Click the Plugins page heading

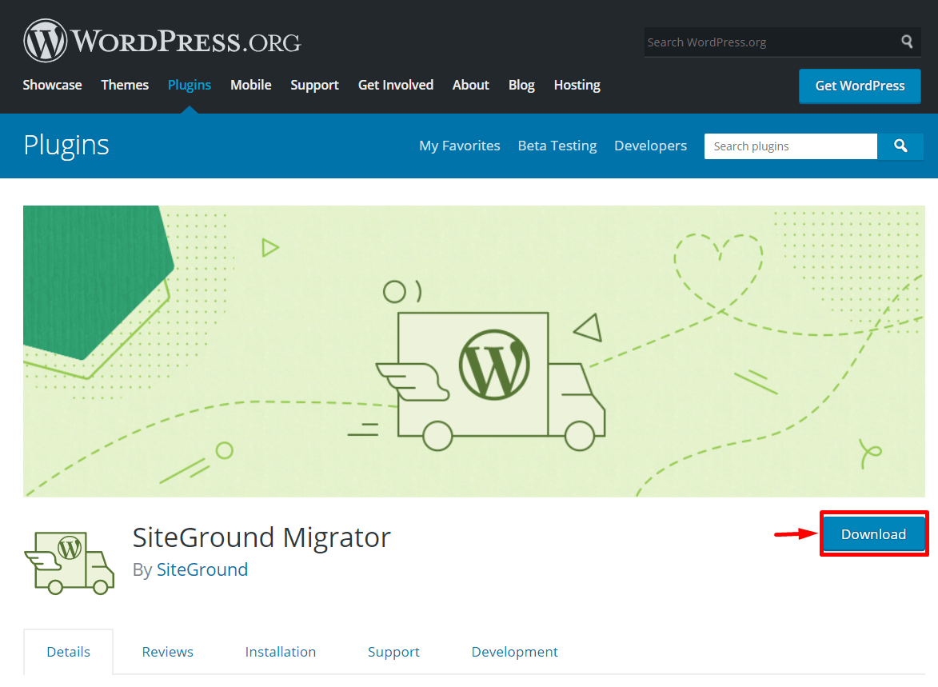[x=66, y=145]
